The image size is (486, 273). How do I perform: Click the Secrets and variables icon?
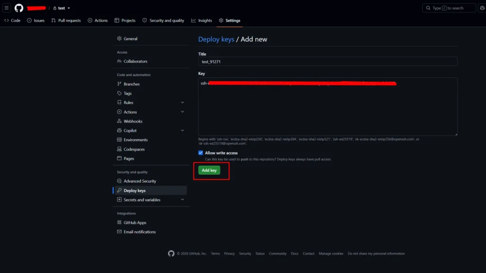(x=119, y=199)
